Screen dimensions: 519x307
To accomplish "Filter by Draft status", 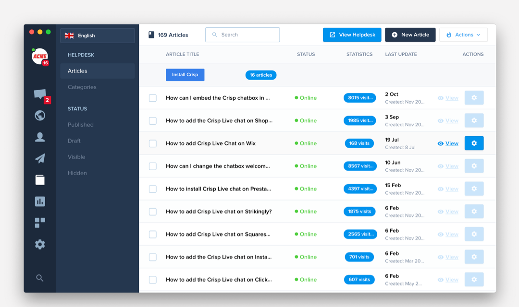I will point(74,141).
